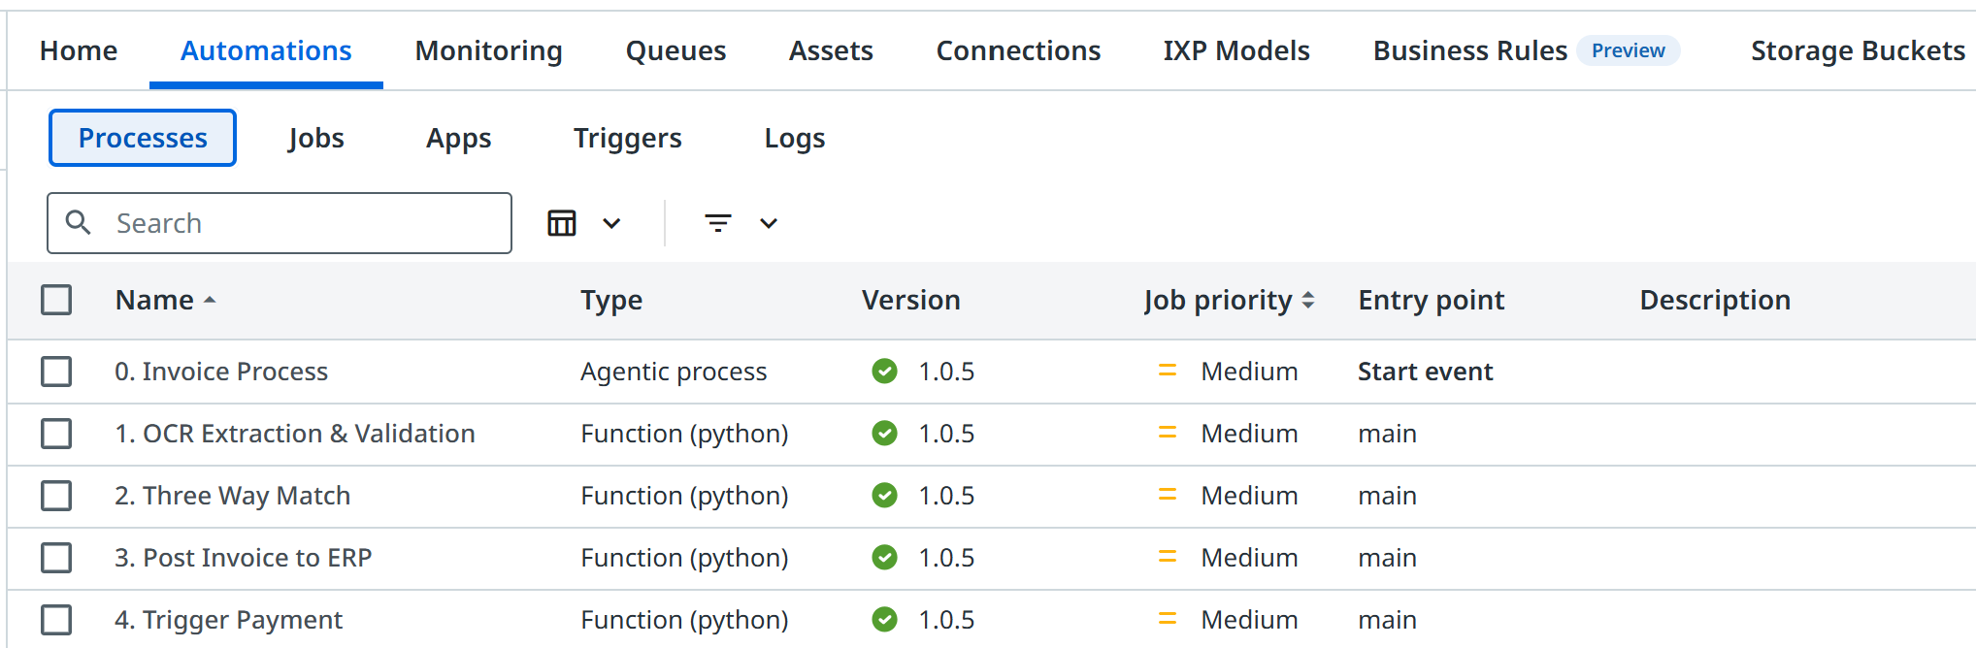
Task: Expand the filter dropdown chevron
Action: 769,223
